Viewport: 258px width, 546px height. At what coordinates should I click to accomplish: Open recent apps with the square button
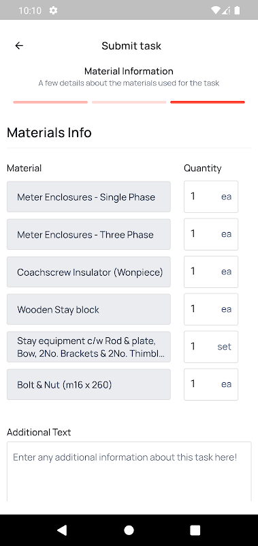[195, 530]
